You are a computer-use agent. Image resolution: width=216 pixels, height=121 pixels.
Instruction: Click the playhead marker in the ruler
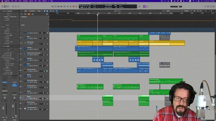98,15
